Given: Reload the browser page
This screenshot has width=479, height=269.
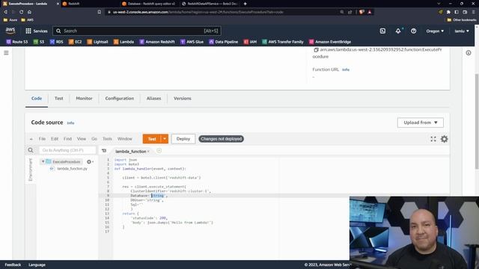Looking at the screenshot, I should tap(22, 12).
